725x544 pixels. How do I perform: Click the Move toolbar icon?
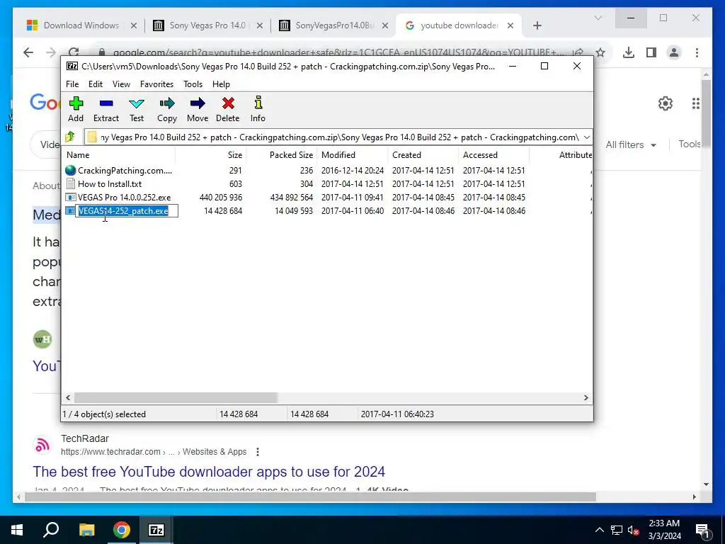tap(198, 103)
